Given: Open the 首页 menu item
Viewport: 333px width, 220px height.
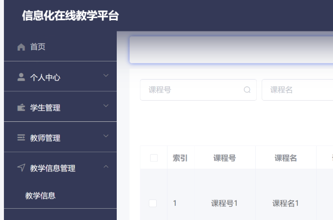Looking at the screenshot, I should pos(38,47).
